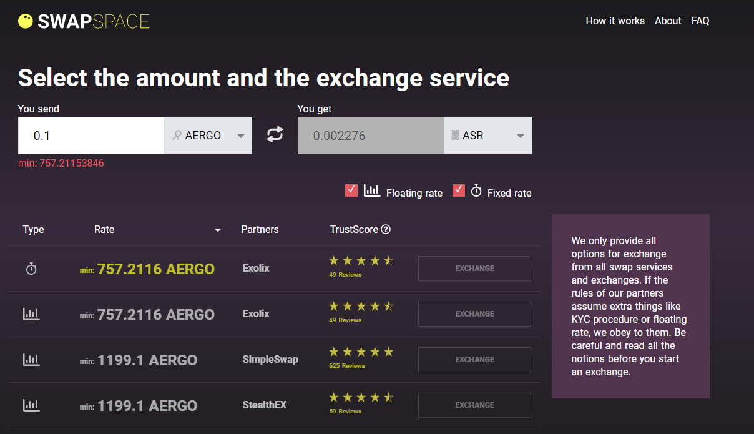The height and width of the screenshot is (434, 754).
Task: Uncheck the Fixed rate checkbox
Action: tap(459, 190)
